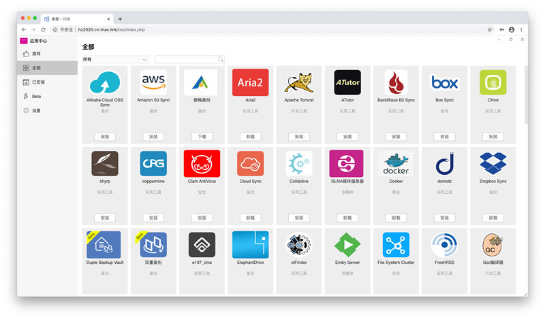This screenshot has width=545, height=319.
Task: Select 全部 all apps in the sidebar
Action: (47, 68)
